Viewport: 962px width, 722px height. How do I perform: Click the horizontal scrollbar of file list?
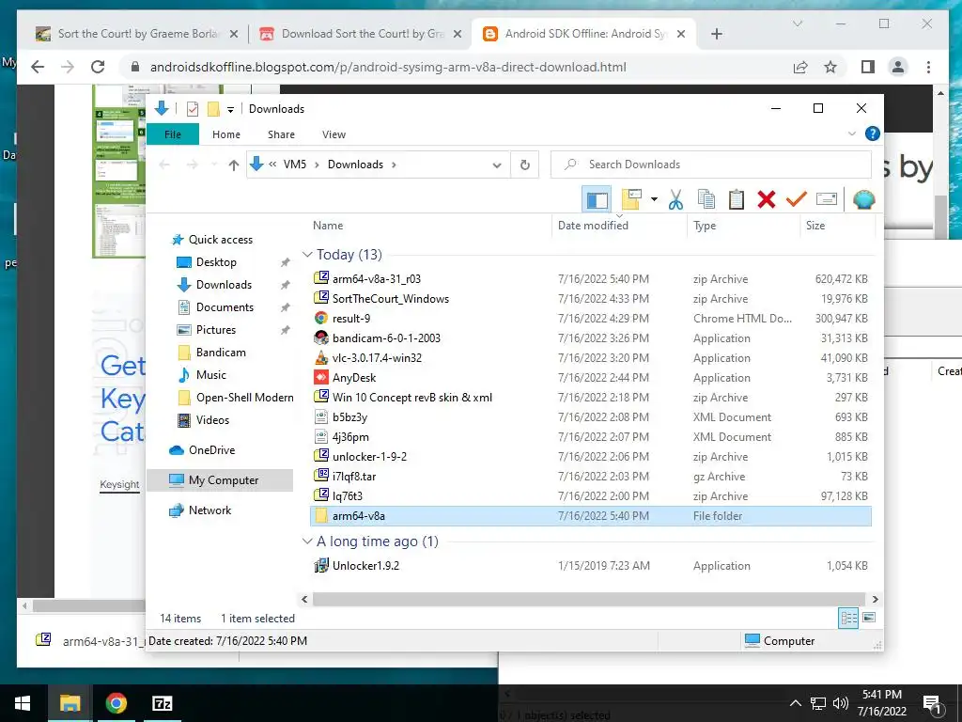tap(588, 599)
